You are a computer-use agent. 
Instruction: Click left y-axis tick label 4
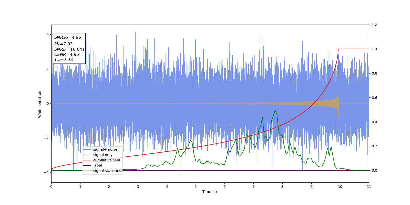pos(48,34)
